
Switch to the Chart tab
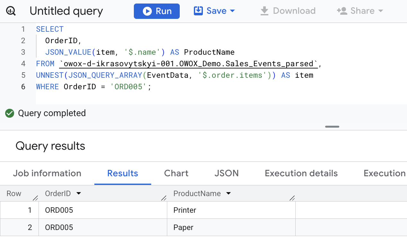[x=176, y=173]
